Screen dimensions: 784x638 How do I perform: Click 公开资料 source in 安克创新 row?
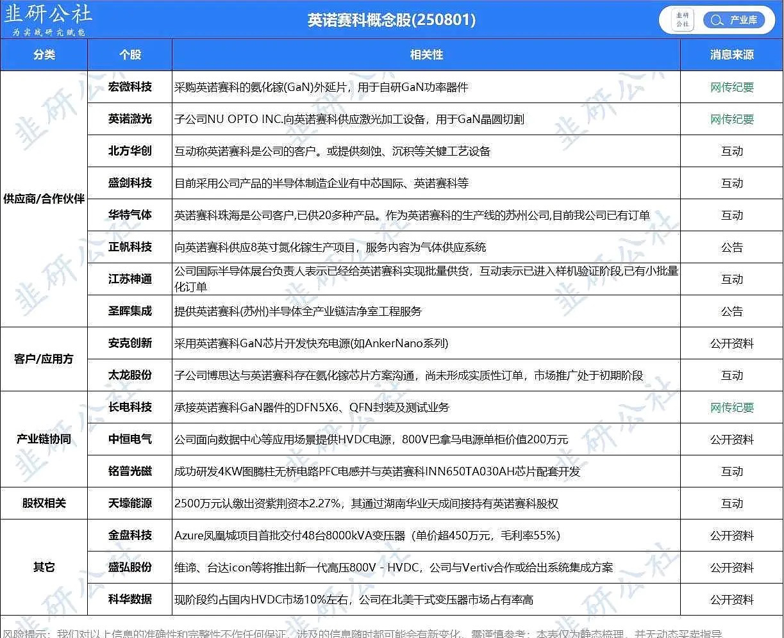pos(731,343)
